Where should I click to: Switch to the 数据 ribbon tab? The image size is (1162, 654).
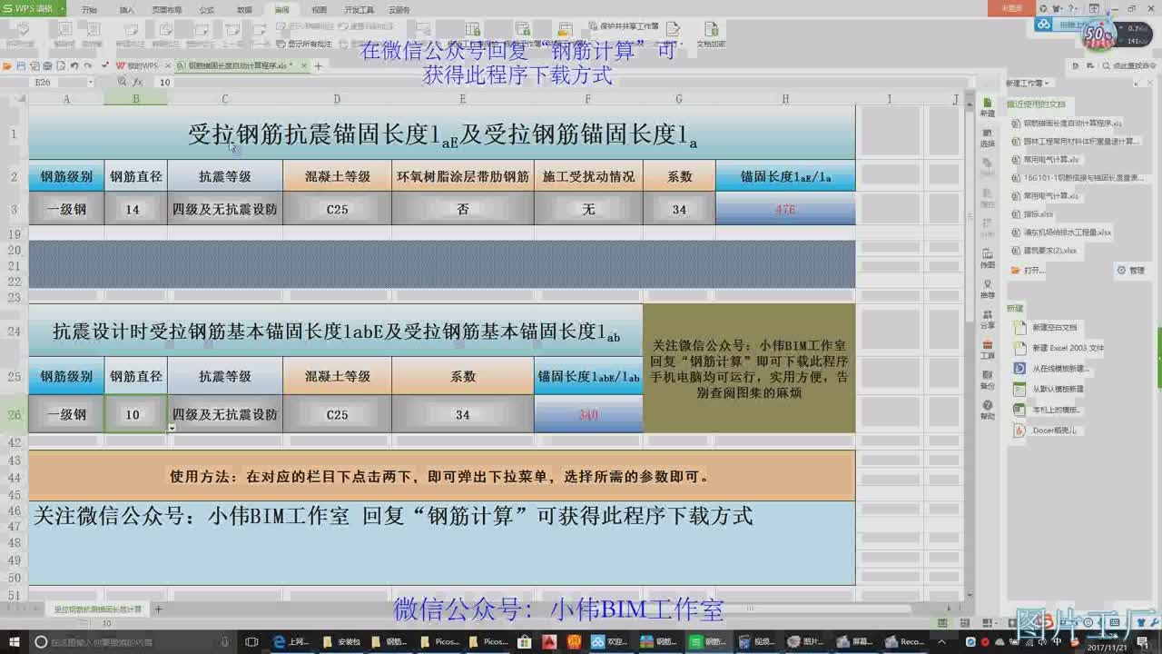244,9
